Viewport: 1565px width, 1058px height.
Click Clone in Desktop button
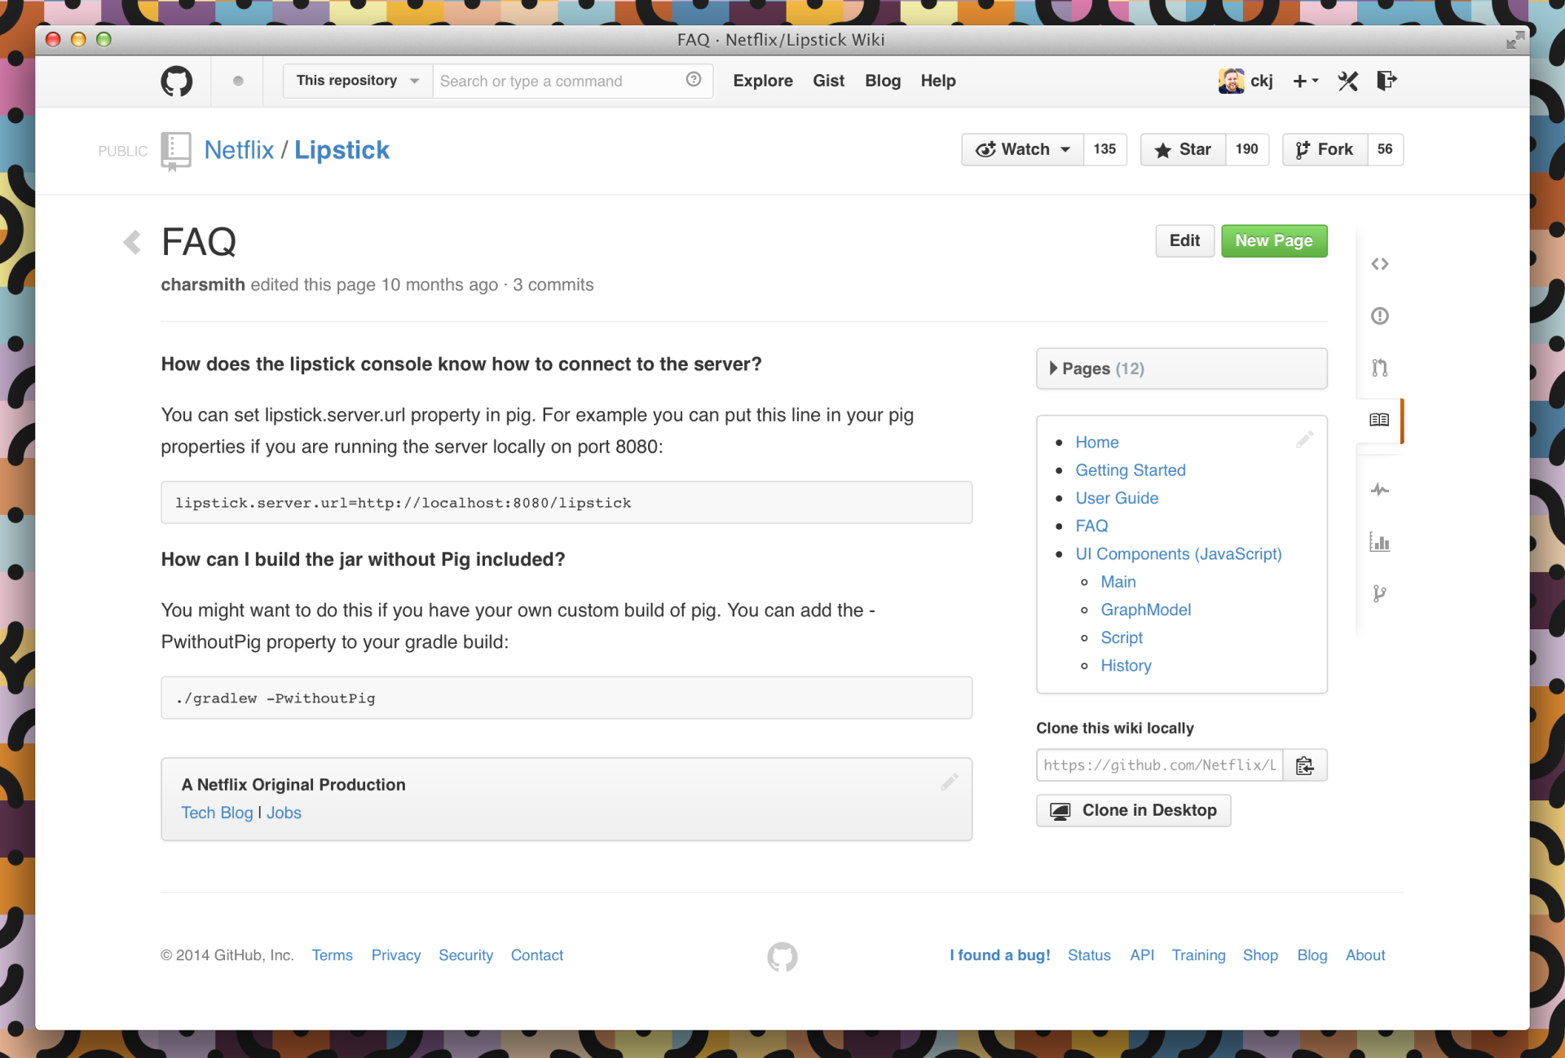pos(1133,810)
